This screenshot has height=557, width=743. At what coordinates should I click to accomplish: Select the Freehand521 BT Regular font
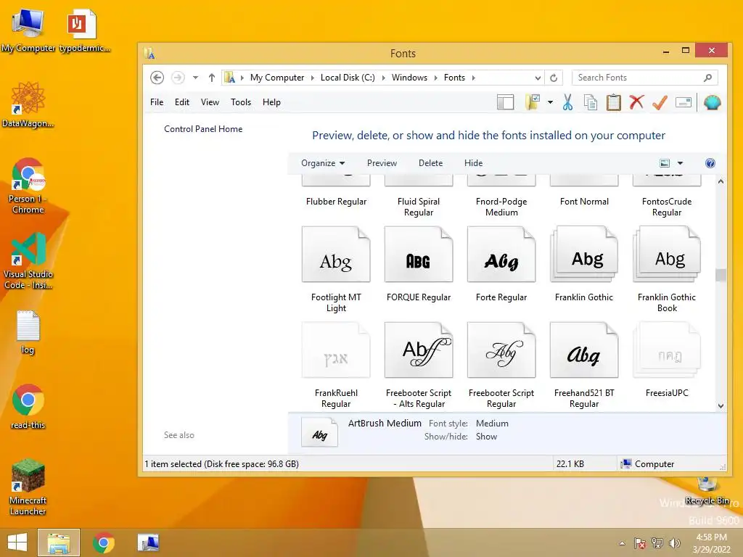coord(584,366)
